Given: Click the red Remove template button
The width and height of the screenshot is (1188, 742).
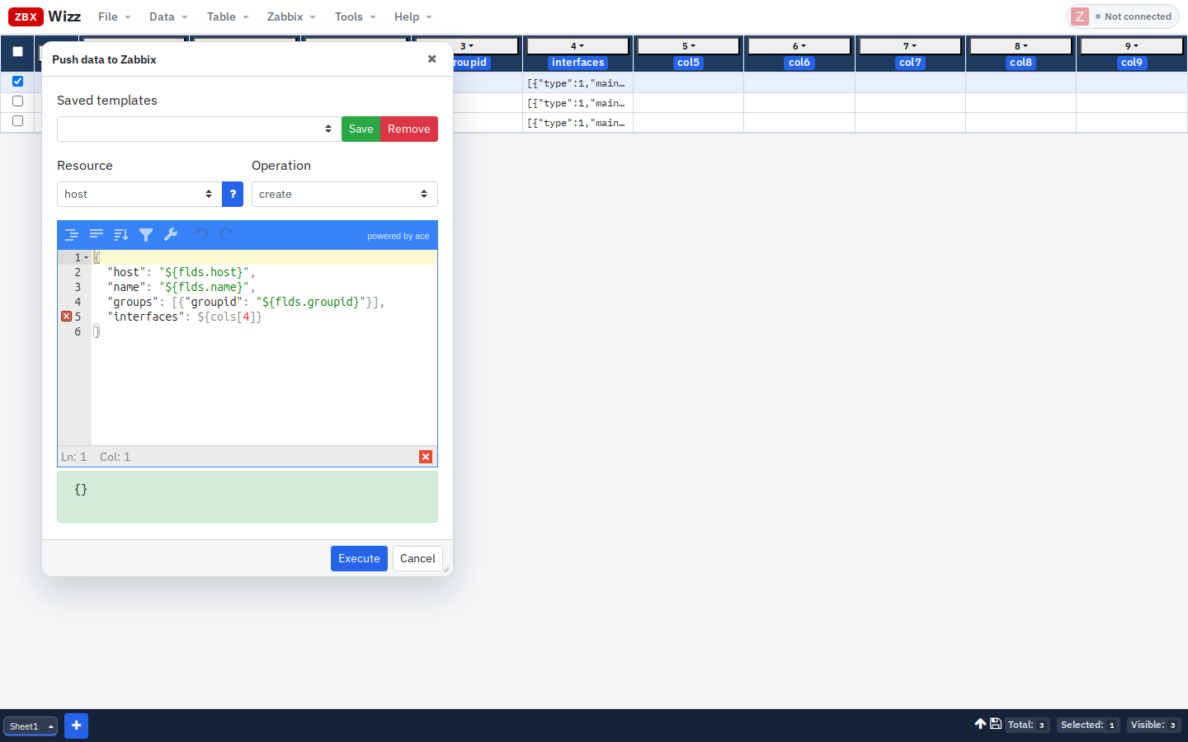Looking at the screenshot, I should click(409, 129).
